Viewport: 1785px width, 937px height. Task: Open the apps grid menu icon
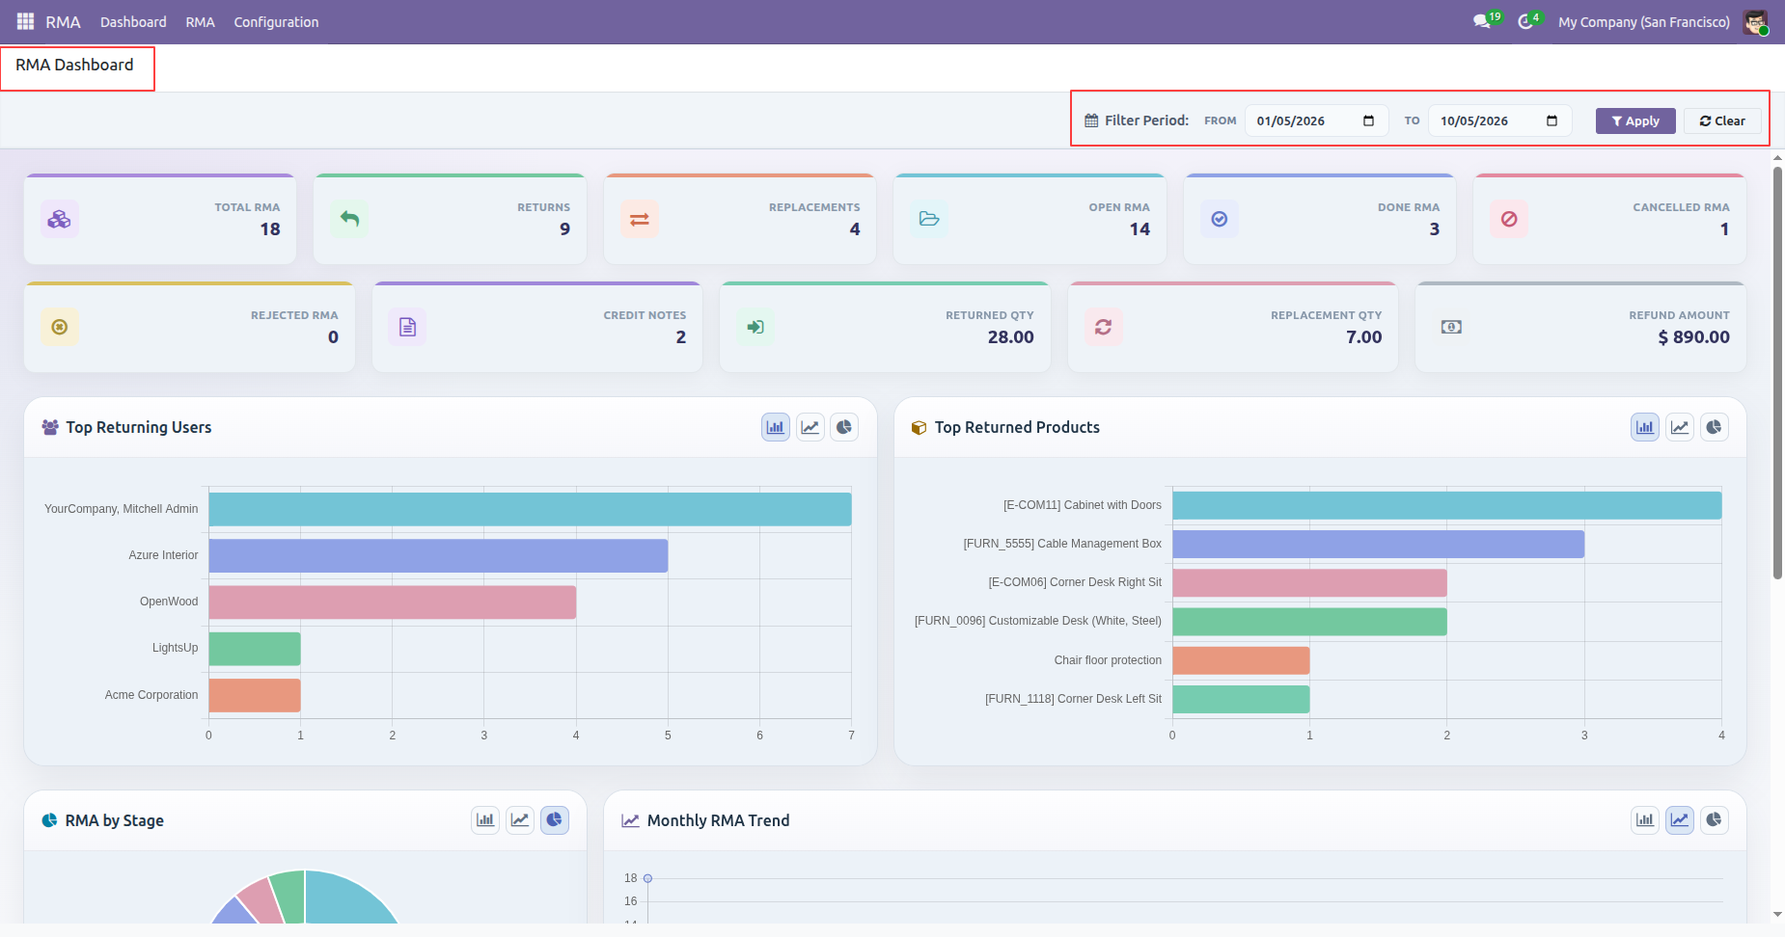25,21
